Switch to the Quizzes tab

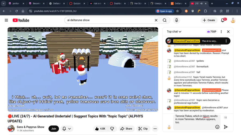pyautogui.click(x=77, y=3)
